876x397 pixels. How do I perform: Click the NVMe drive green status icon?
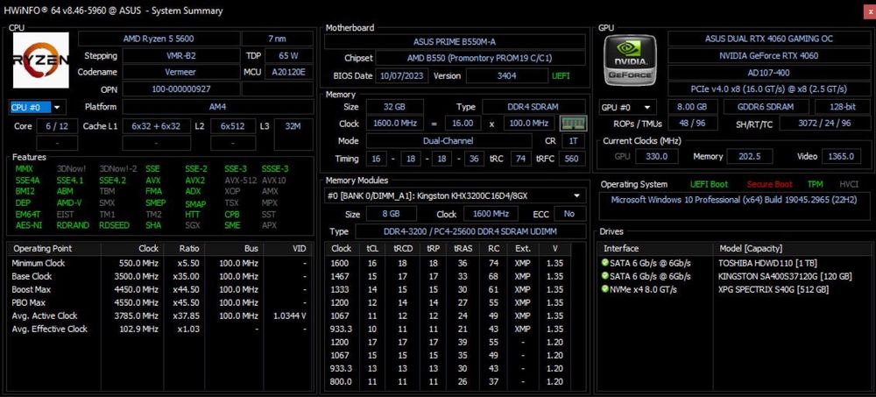coord(604,289)
